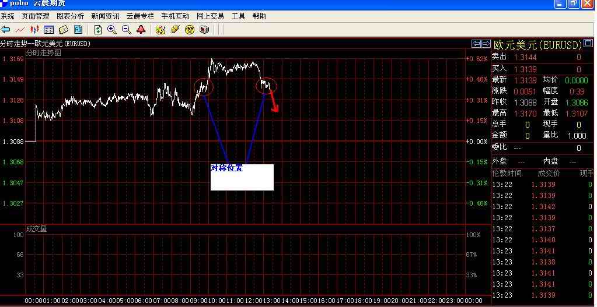The width and height of the screenshot is (597, 307).
Task: Click the 欧元美元(EURUSD) panel title
Action: coord(538,45)
